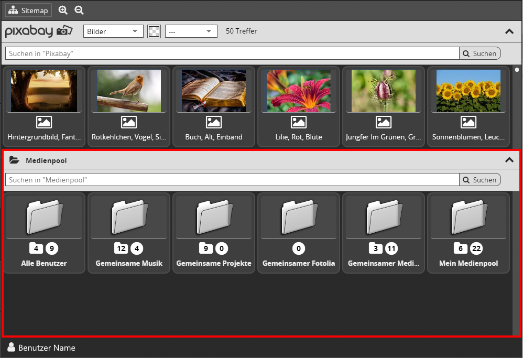Collapse the Medienpool panel
The height and width of the screenshot is (358, 523).
(509, 160)
